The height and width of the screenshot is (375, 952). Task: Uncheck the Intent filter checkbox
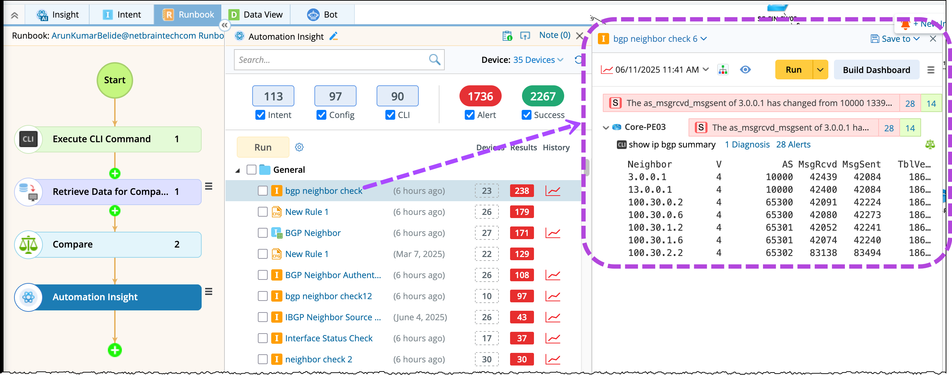(260, 115)
